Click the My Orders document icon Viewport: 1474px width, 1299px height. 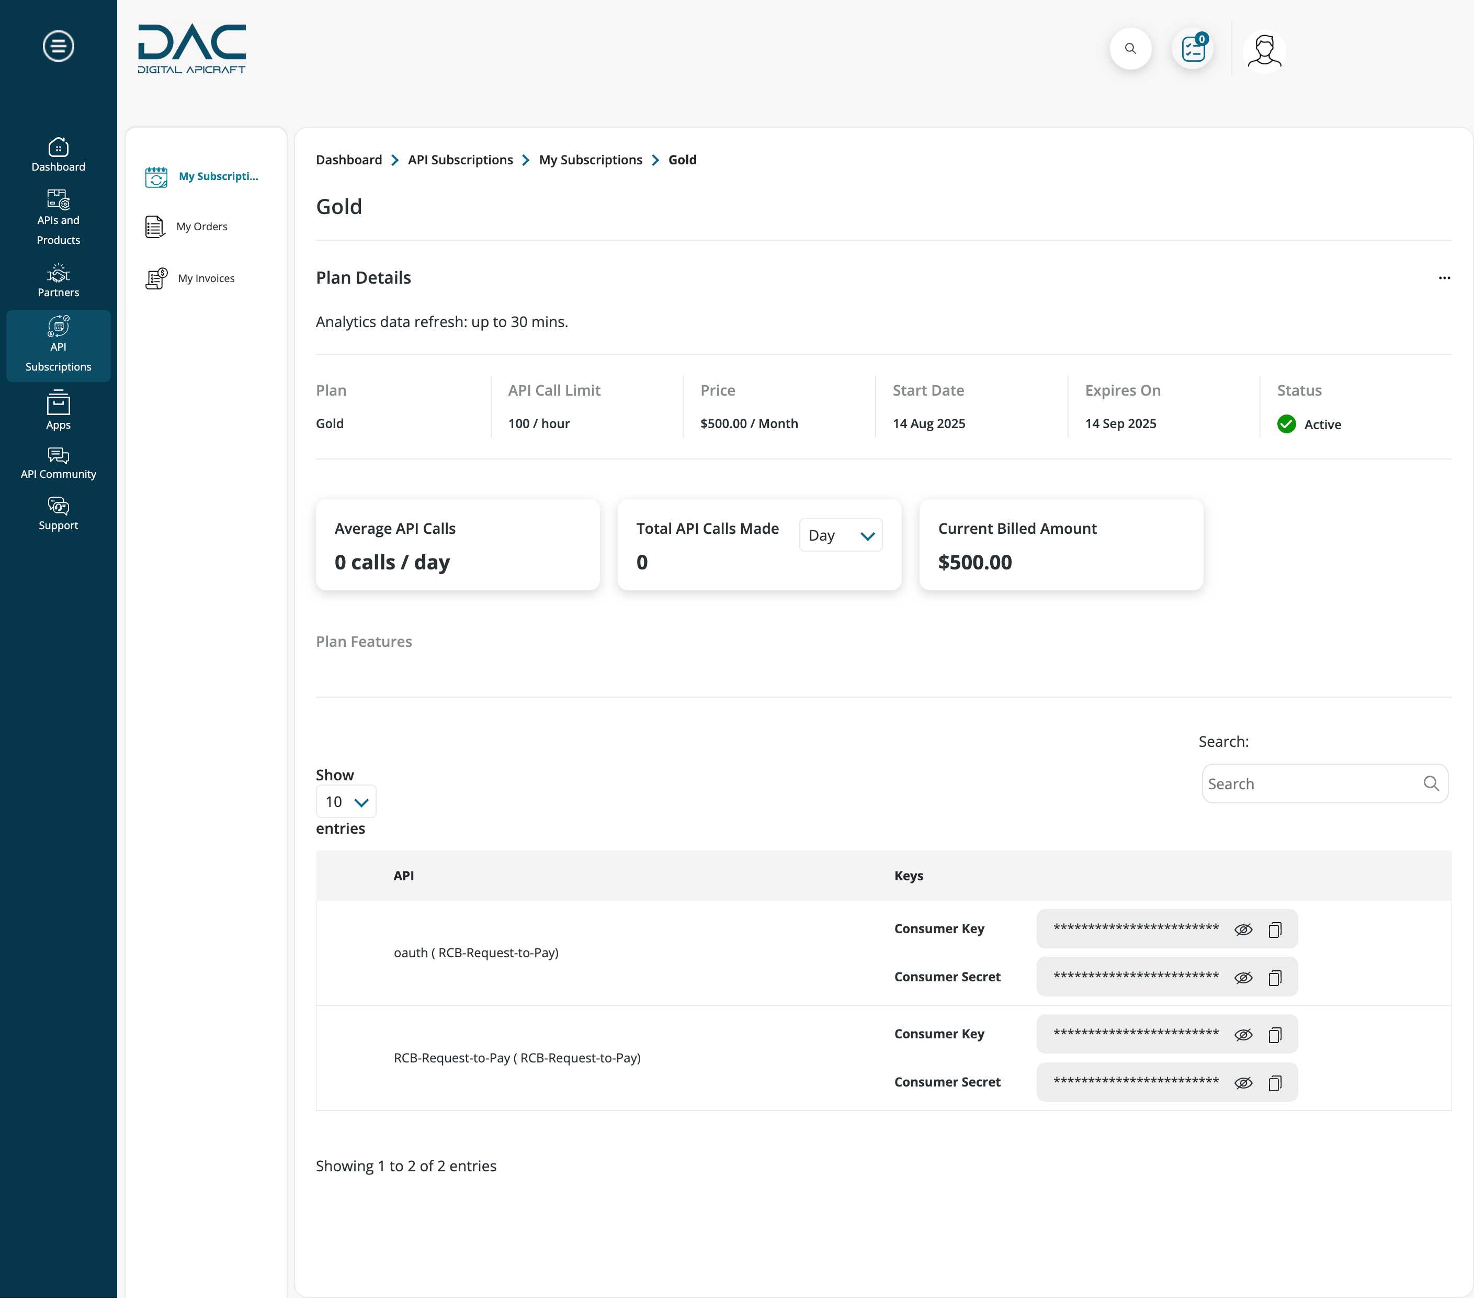pos(155,227)
